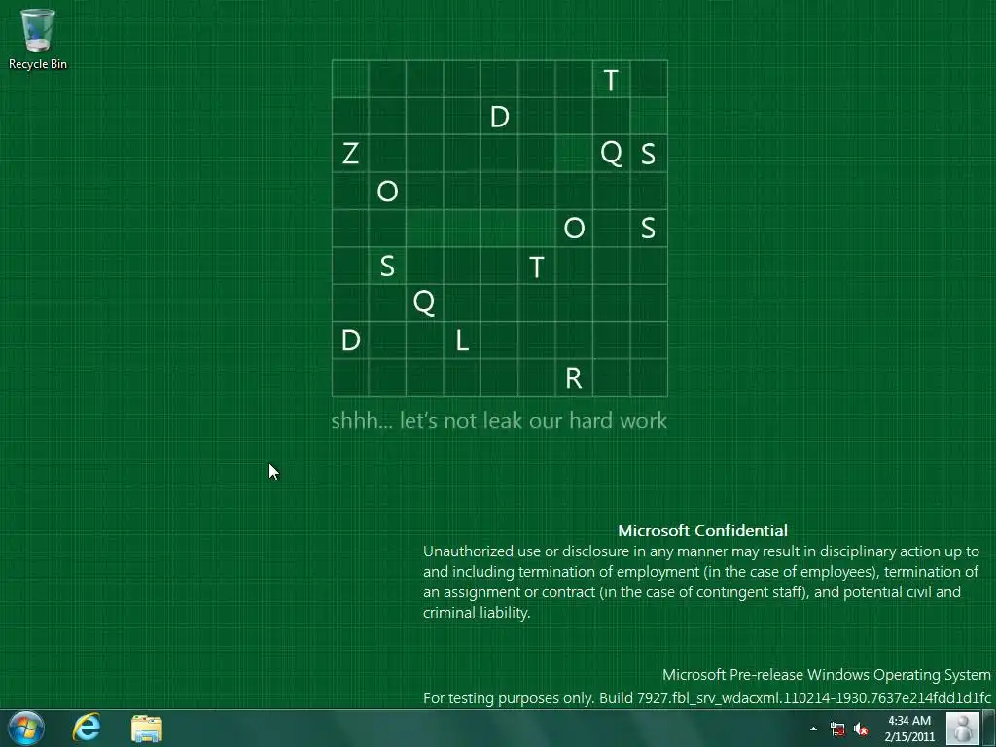Click the D tile in second row

pyautogui.click(x=499, y=117)
